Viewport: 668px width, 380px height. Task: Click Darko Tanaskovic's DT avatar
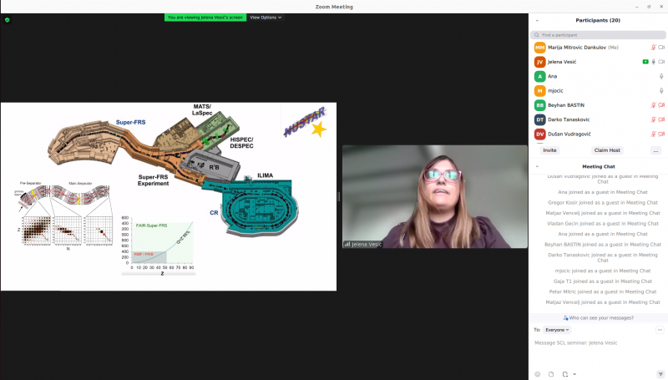click(539, 119)
